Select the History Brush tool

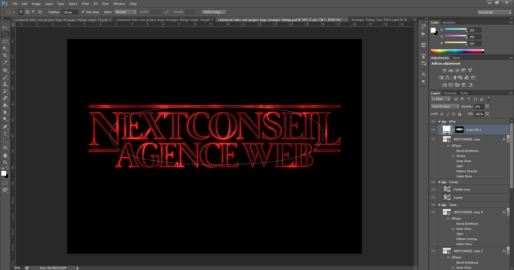[5, 91]
